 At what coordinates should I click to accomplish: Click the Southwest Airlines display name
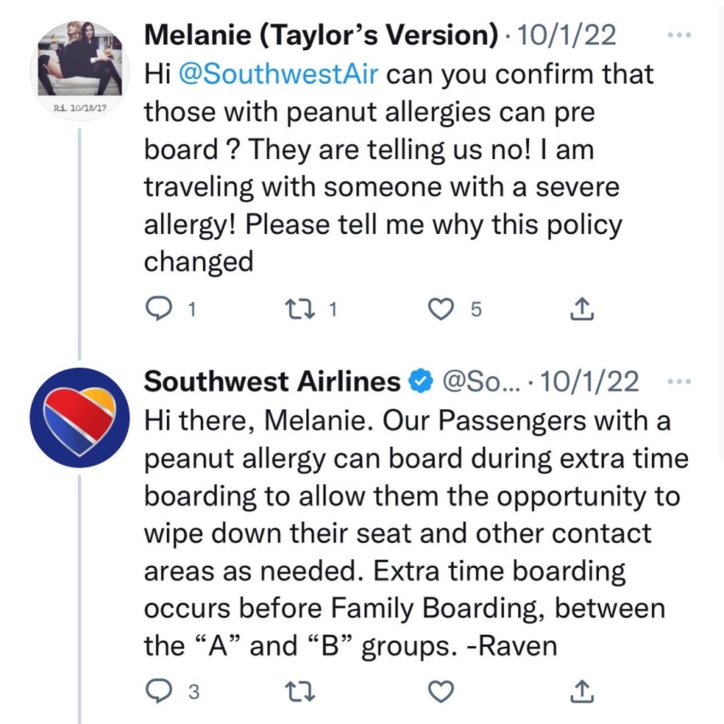pos(272,382)
